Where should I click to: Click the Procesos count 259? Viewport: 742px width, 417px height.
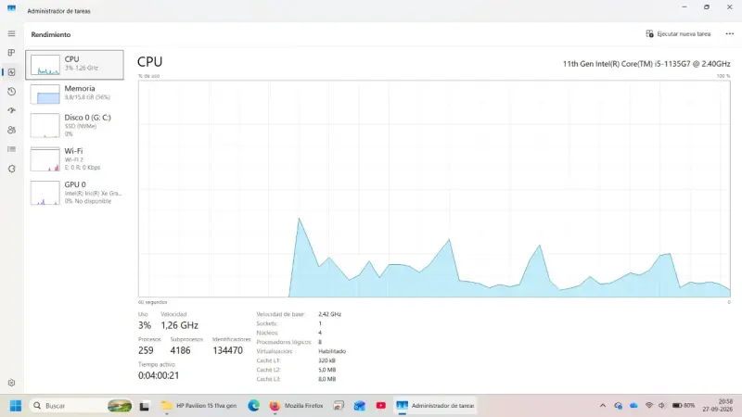coord(146,350)
